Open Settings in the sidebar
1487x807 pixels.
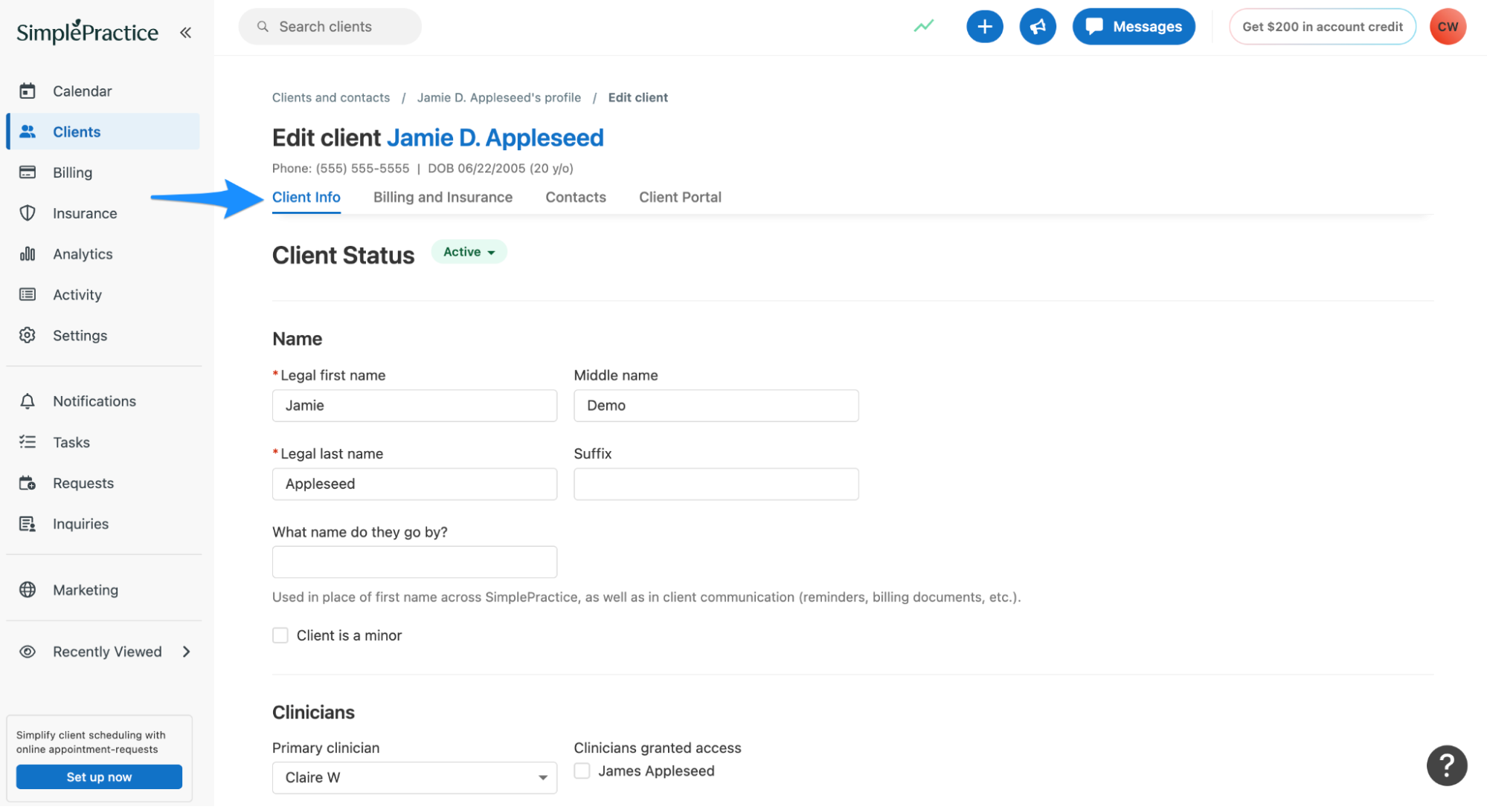(x=103, y=335)
